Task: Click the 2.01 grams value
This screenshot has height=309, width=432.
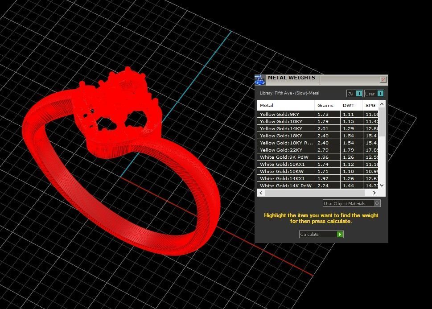Action: pos(323,128)
